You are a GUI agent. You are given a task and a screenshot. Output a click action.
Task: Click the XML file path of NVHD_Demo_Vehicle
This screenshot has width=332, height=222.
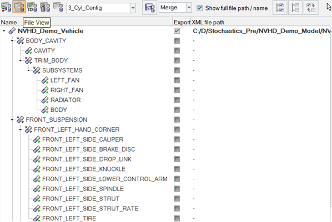tap(261, 31)
